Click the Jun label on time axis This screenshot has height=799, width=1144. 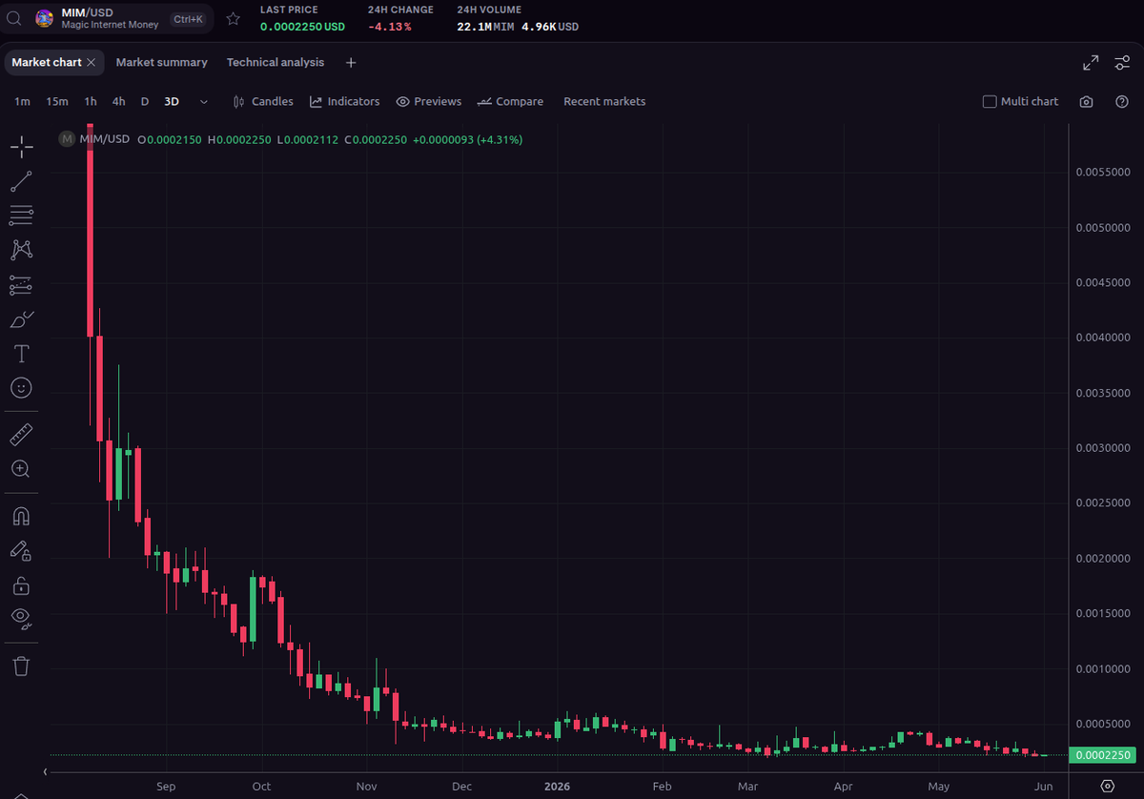coord(1044,787)
